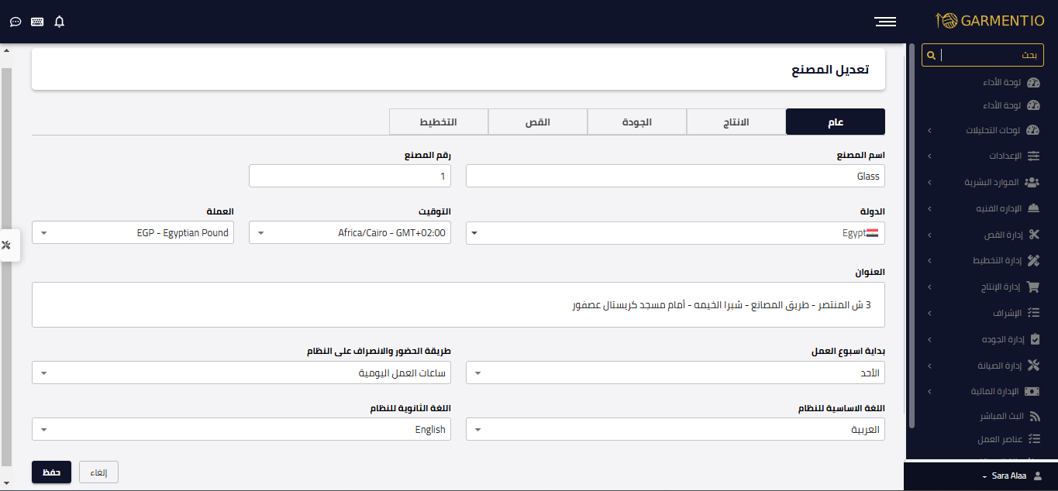The width and height of the screenshot is (1058, 491).
Task: Click the live broadcast RSS icon
Action: click(x=1034, y=416)
